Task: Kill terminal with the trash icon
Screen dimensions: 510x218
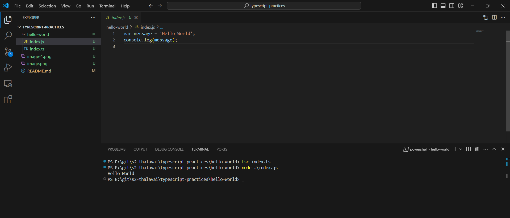Action: click(x=477, y=149)
